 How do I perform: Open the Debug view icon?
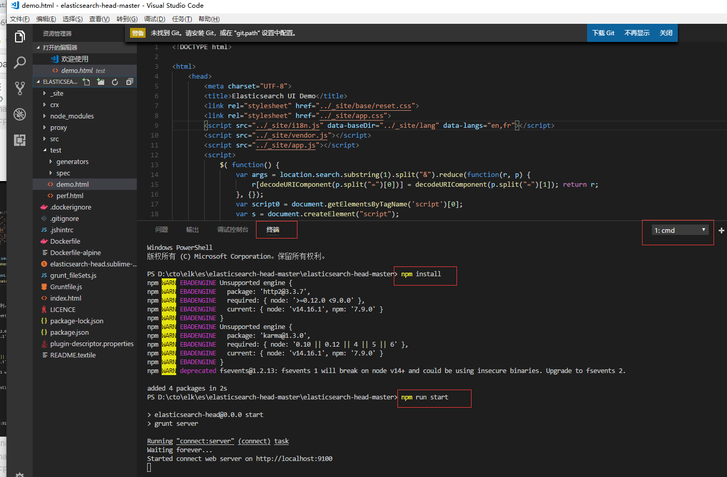(20, 114)
